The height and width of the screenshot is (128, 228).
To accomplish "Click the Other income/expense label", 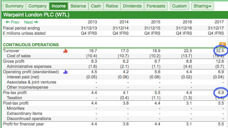I will [28, 87].
